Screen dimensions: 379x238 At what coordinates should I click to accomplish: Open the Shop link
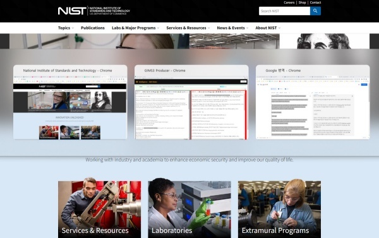(x=302, y=3)
